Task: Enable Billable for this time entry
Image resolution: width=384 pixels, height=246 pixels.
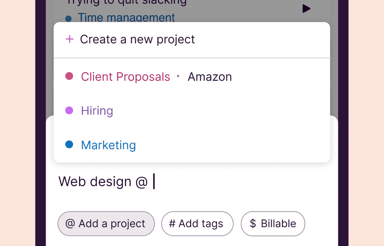Action: click(x=273, y=223)
